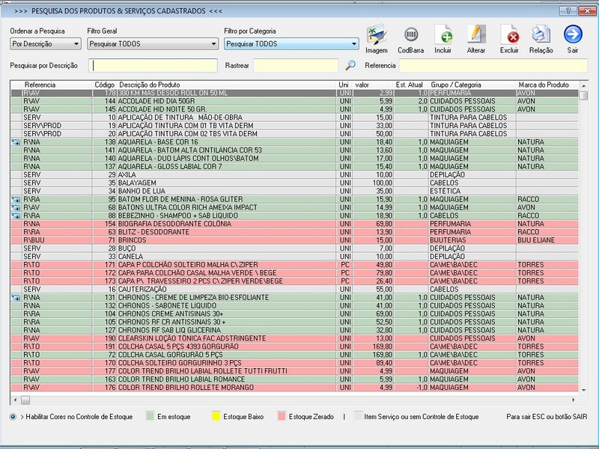Click the image icon on the BATOM FLOR DE MENINA row
The height and width of the screenshot is (449, 599).
pyautogui.click(x=16, y=199)
